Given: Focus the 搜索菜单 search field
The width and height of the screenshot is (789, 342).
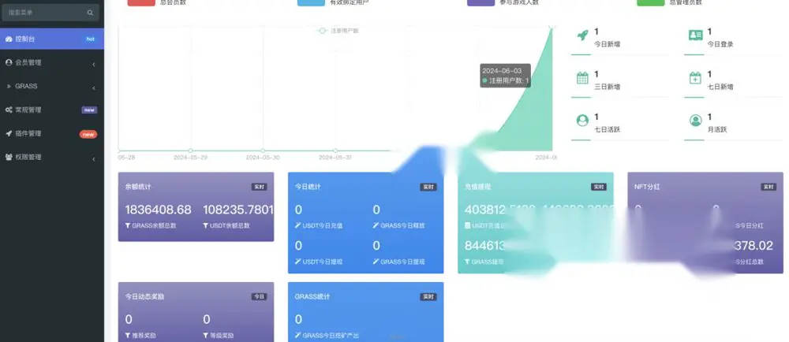Looking at the screenshot, I should pos(50,13).
